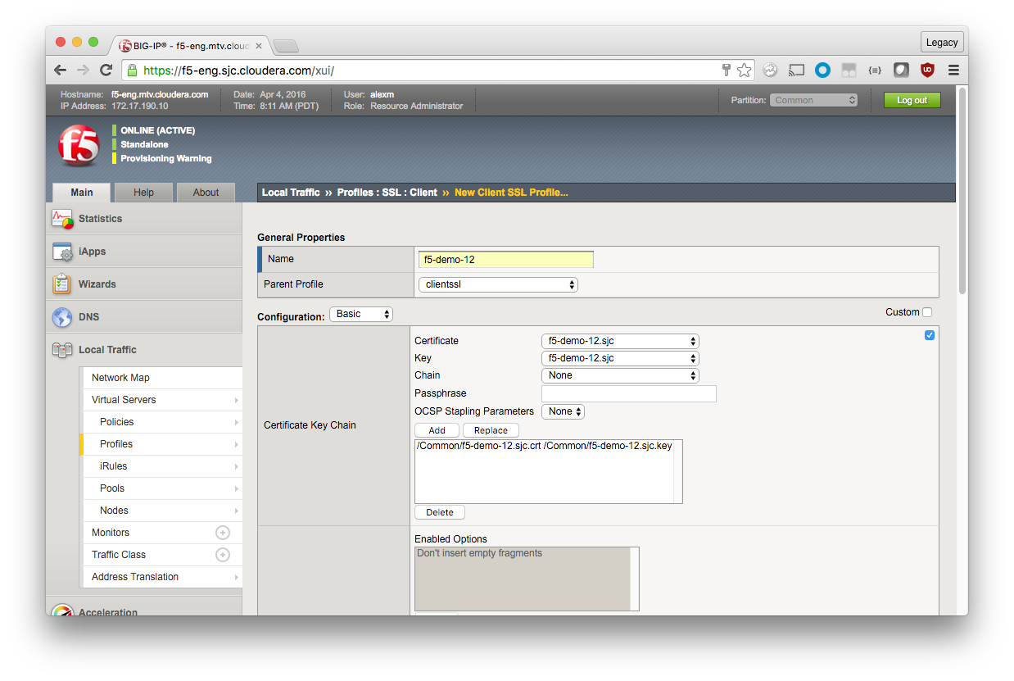Viewport: 1014px width, 681px height.
Task: Bookmark page with the star icon
Action: tap(744, 70)
